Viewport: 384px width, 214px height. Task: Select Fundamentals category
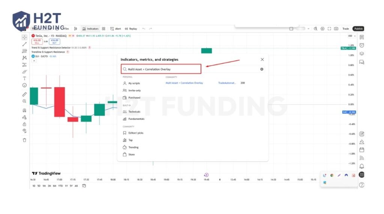click(134, 119)
